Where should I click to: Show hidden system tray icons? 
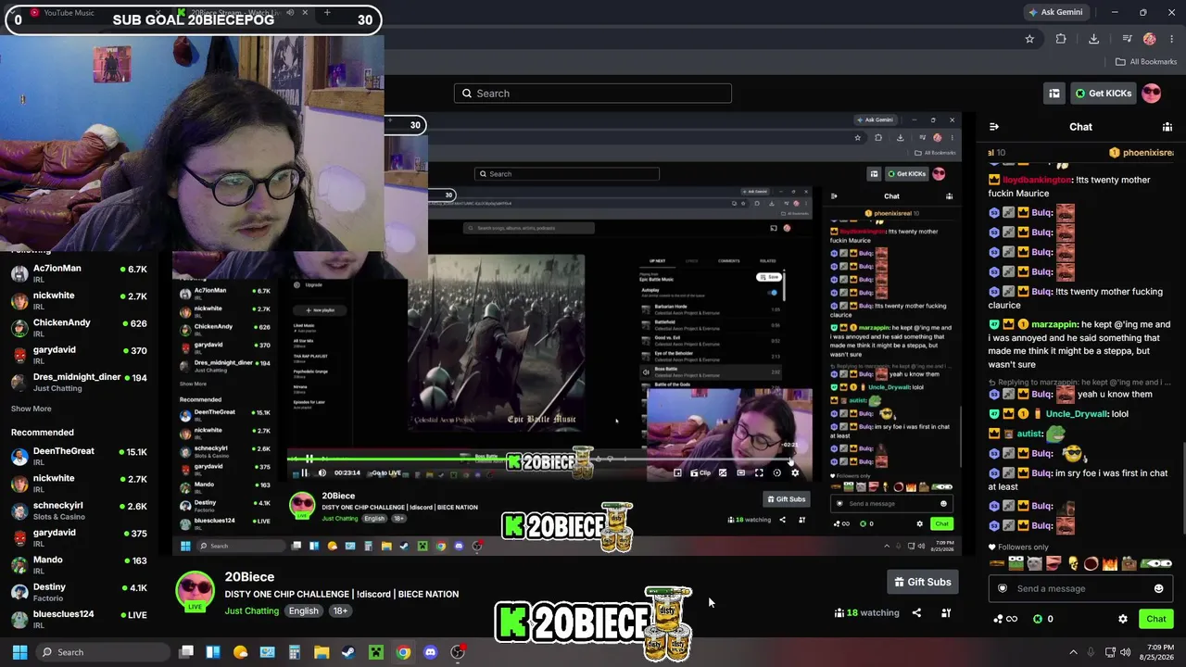(1073, 652)
